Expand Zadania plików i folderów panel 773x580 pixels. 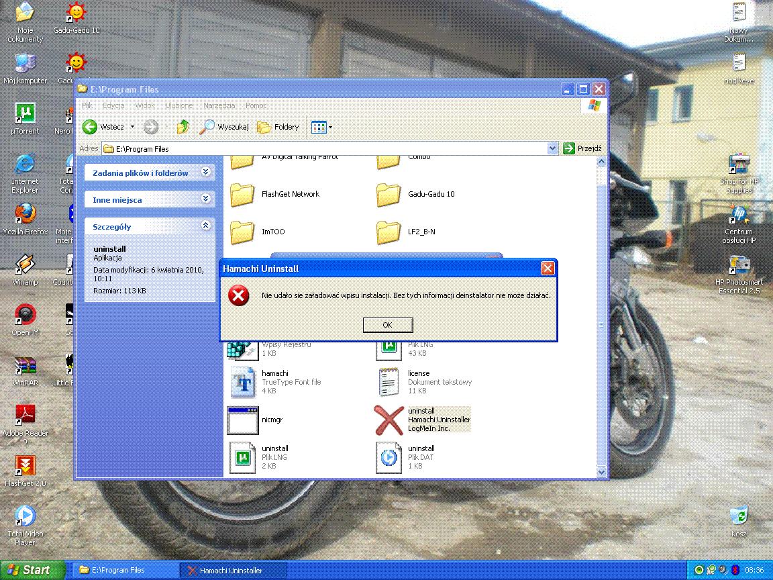[x=206, y=172]
